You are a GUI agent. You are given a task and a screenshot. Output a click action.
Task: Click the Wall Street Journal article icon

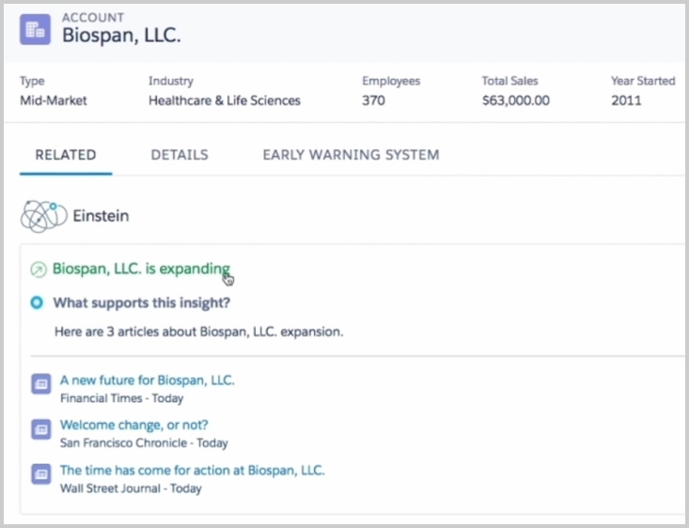pos(40,474)
